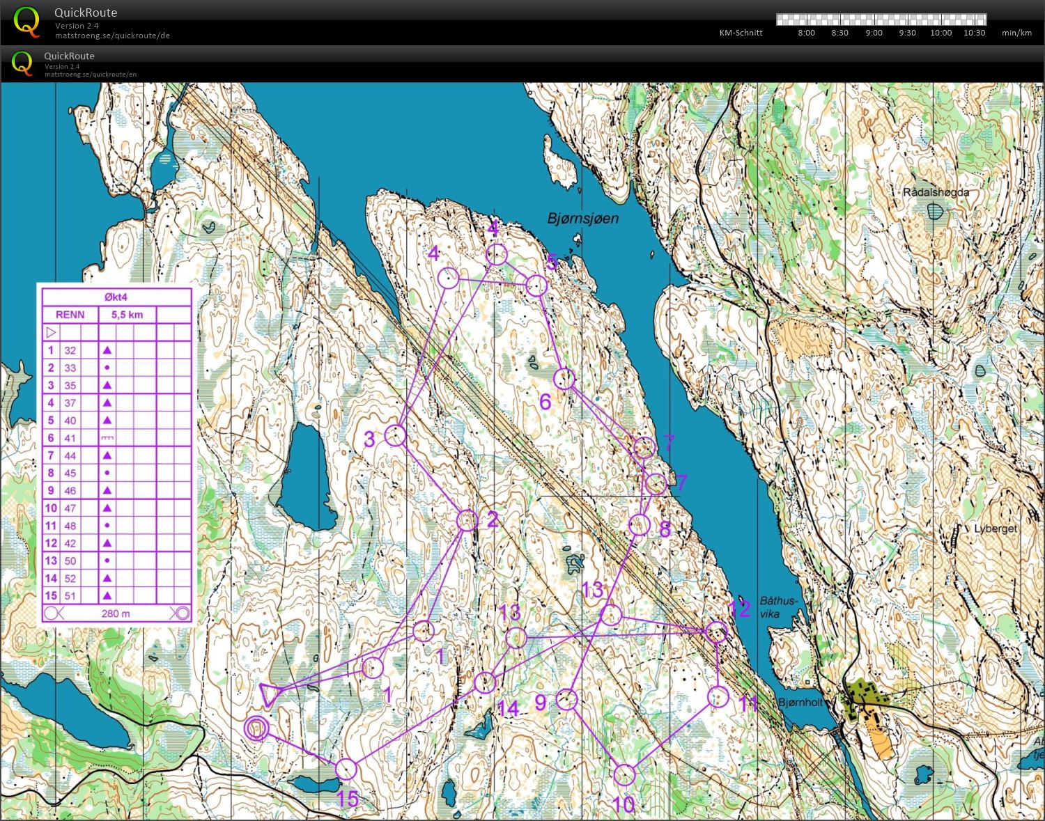Select the finish double circle on the map
The width and height of the screenshot is (1045, 821).
257,728
